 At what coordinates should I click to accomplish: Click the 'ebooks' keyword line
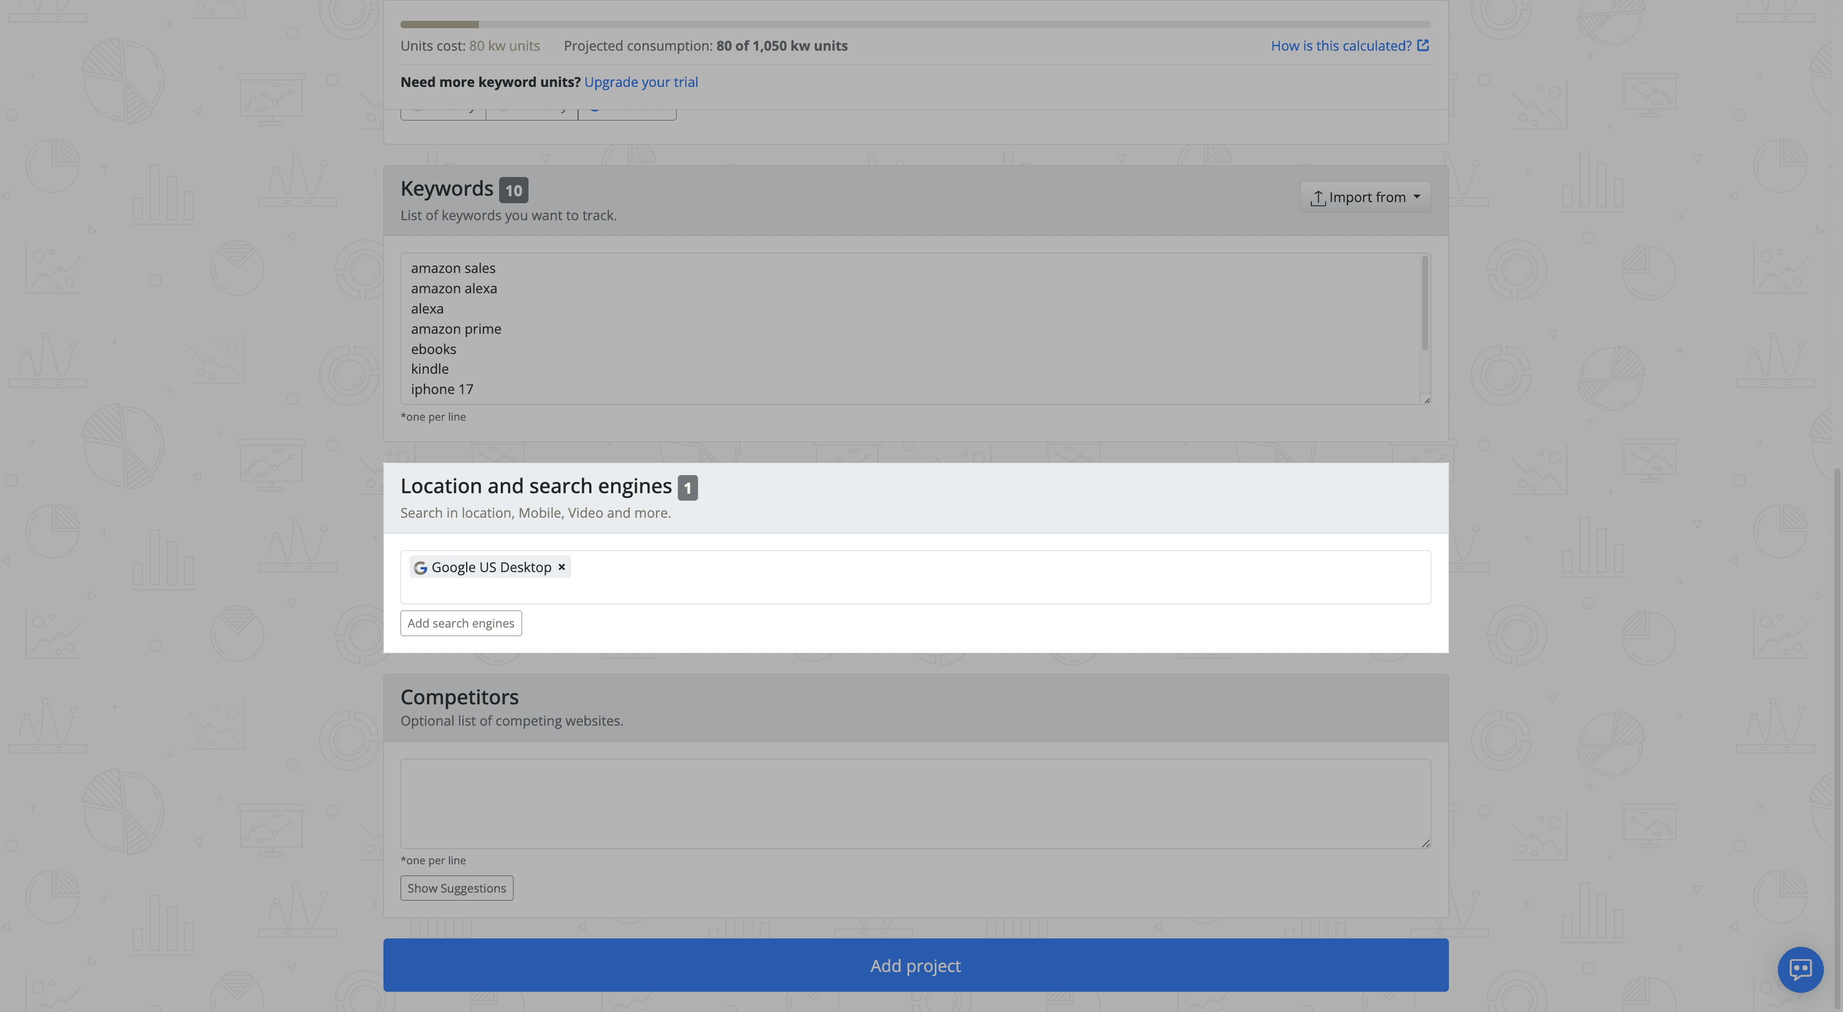tap(434, 349)
